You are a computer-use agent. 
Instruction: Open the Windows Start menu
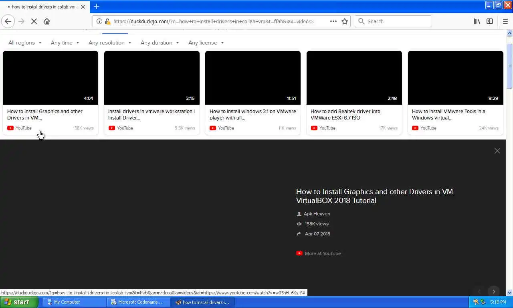pos(19,302)
